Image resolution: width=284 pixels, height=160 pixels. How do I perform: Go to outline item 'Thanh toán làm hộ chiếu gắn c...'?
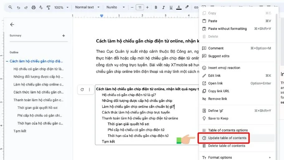click(38, 100)
